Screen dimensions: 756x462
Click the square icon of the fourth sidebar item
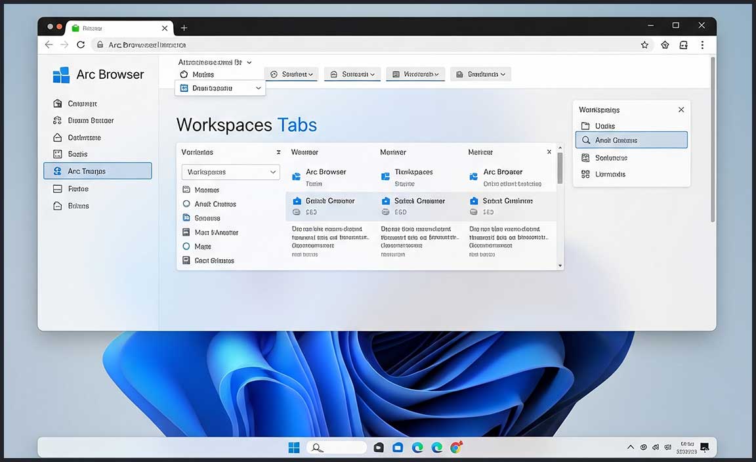[x=57, y=154]
